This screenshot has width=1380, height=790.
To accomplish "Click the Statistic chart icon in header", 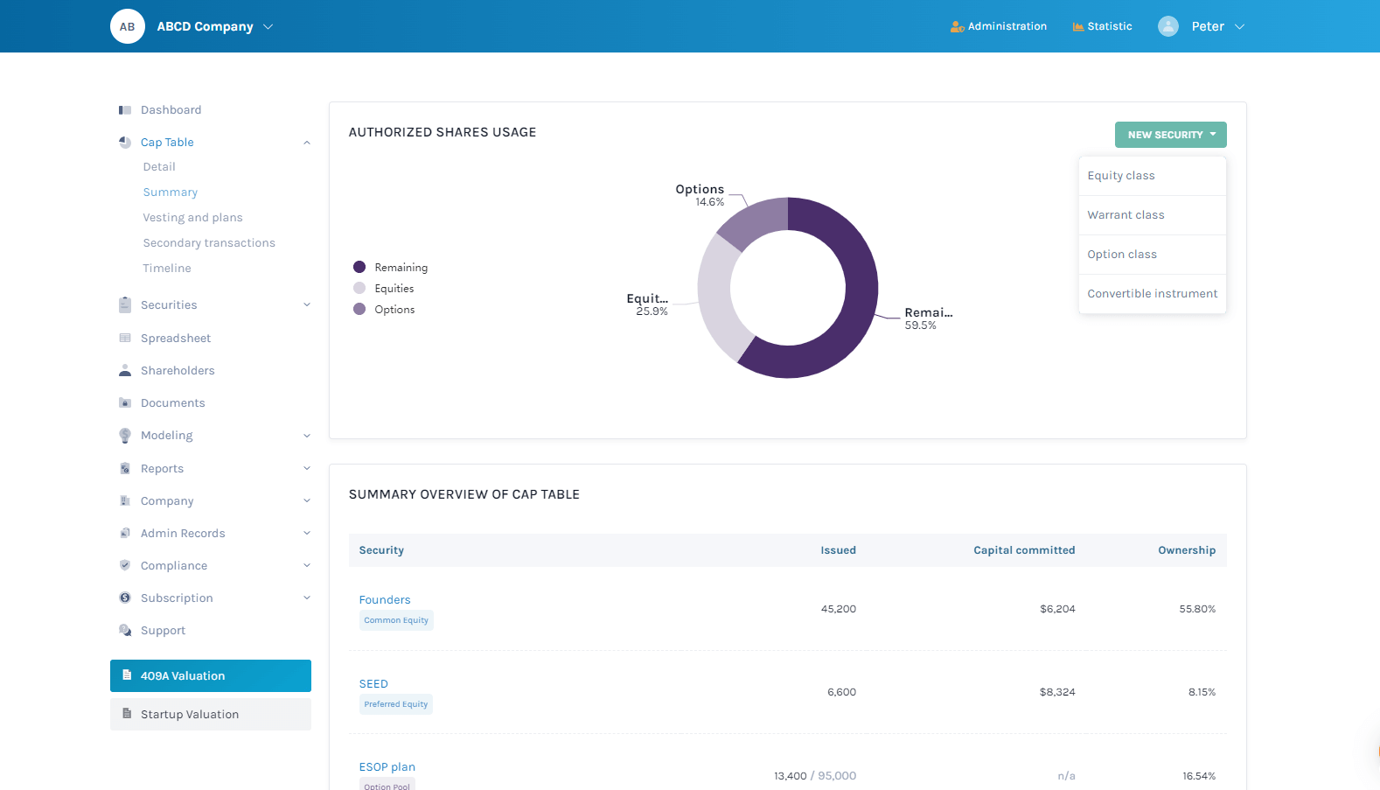I will pos(1078,27).
